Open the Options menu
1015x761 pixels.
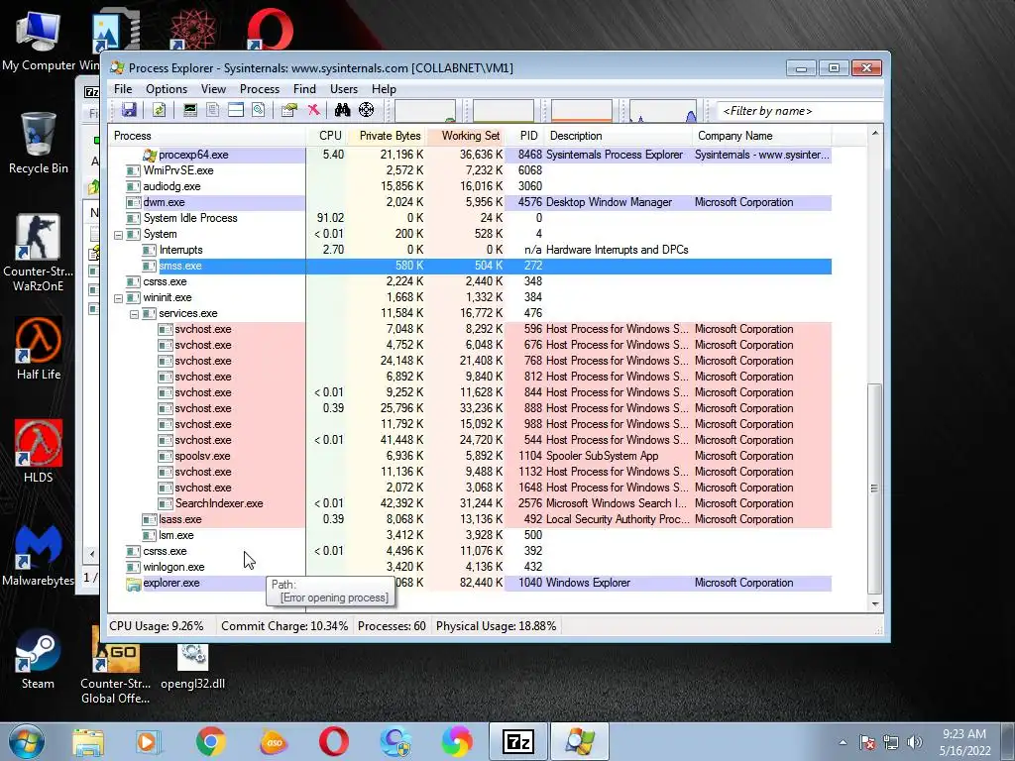[x=167, y=89]
